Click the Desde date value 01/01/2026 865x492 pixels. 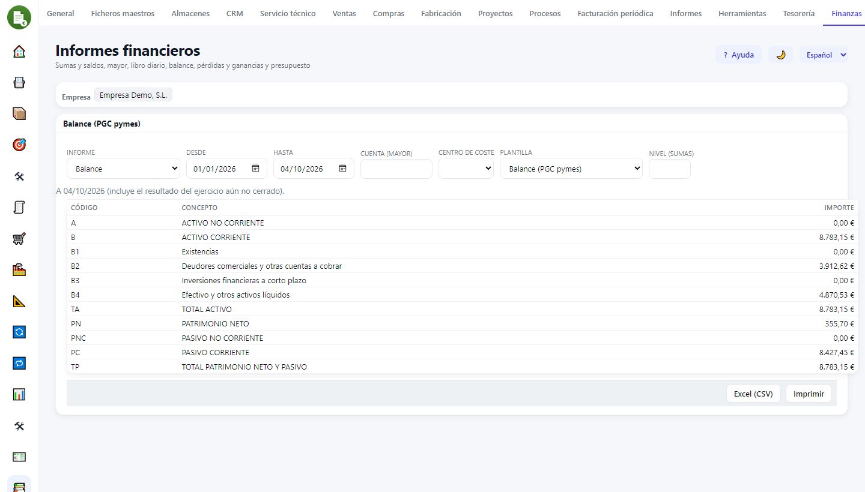click(214, 169)
